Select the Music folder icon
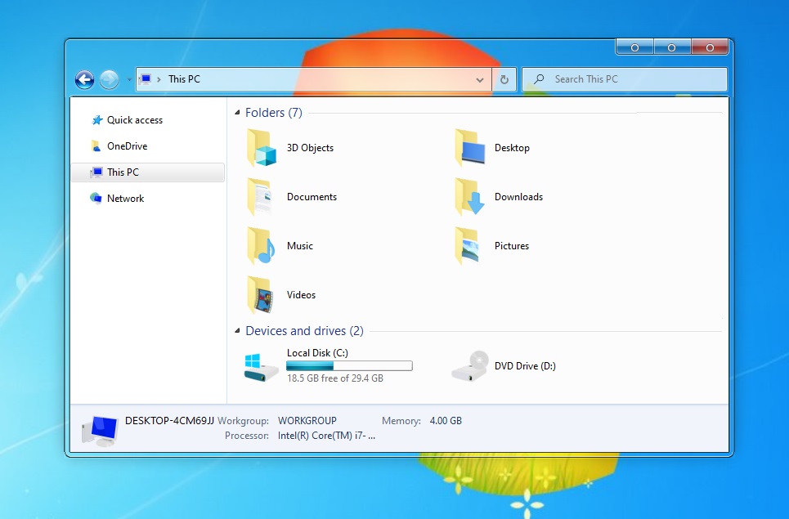The height and width of the screenshot is (519, 789). [x=262, y=246]
